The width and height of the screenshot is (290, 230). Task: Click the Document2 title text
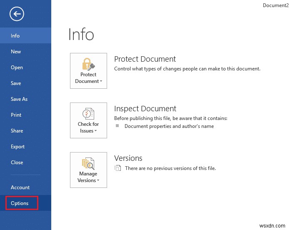(276, 5)
